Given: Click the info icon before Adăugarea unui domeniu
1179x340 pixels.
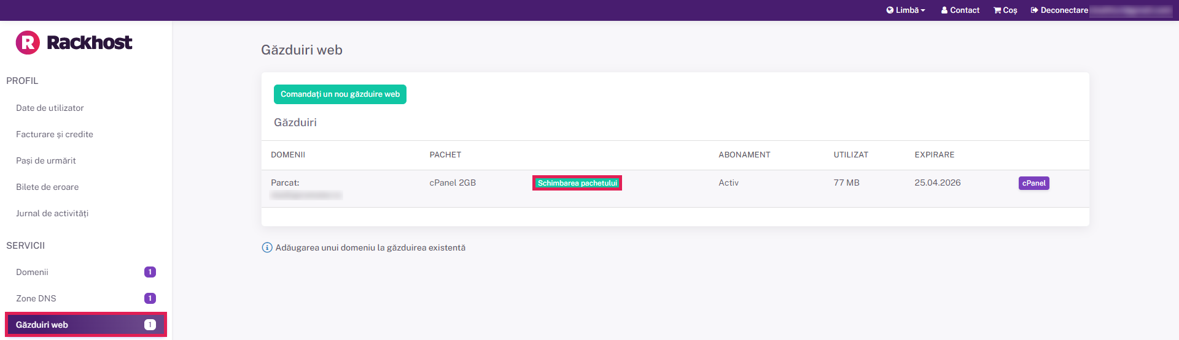Looking at the screenshot, I should pyautogui.click(x=267, y=247).
